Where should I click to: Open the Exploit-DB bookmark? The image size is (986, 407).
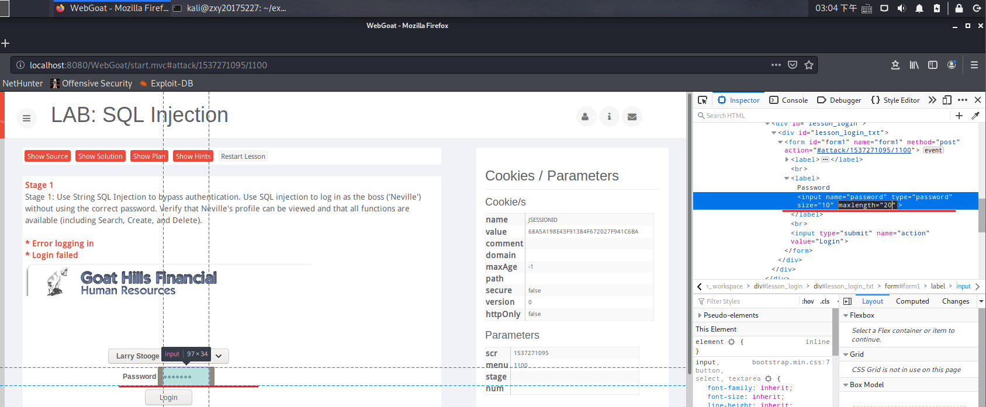166,84
